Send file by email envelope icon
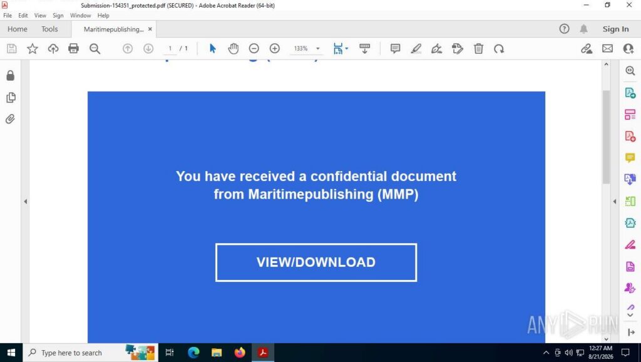The width and height of the screenshot is (641, 362). point(607,49)
